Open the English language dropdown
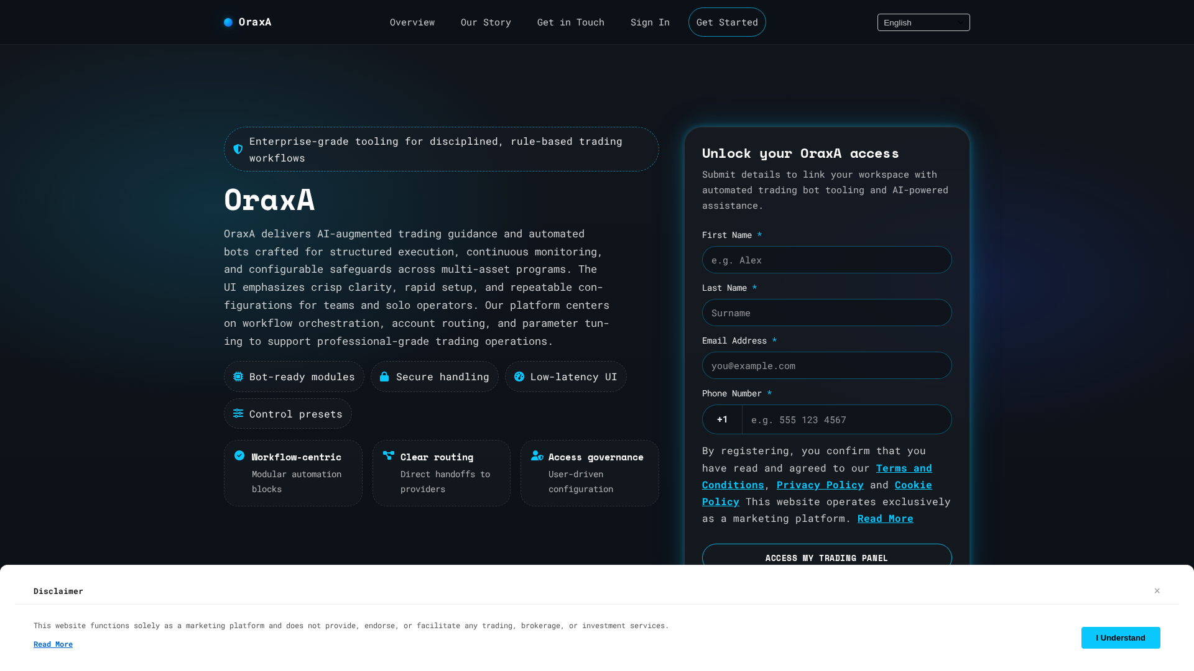 pos(923,22)
